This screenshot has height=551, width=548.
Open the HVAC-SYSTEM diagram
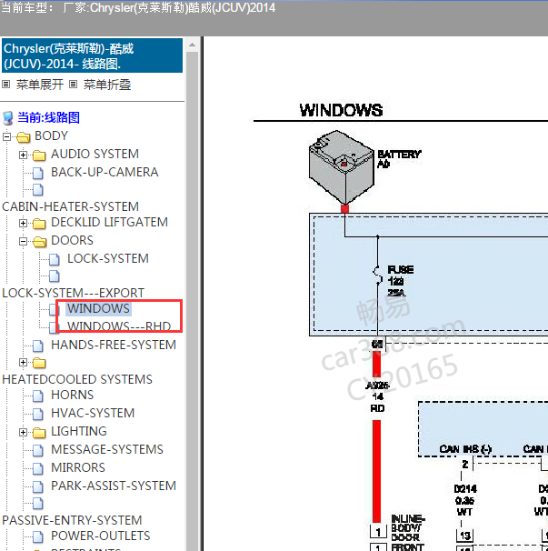(93, 413)
